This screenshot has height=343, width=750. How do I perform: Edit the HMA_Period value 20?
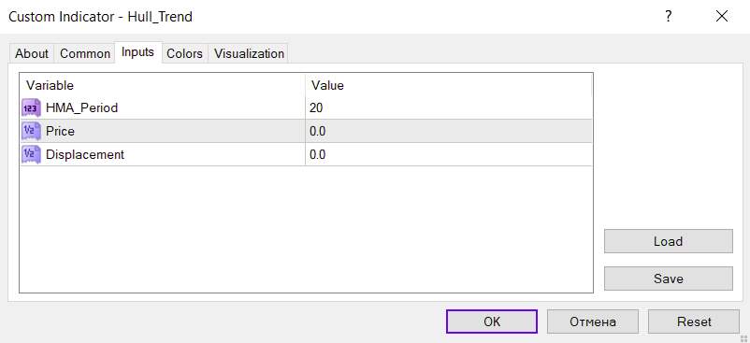(x=449, y=108)
